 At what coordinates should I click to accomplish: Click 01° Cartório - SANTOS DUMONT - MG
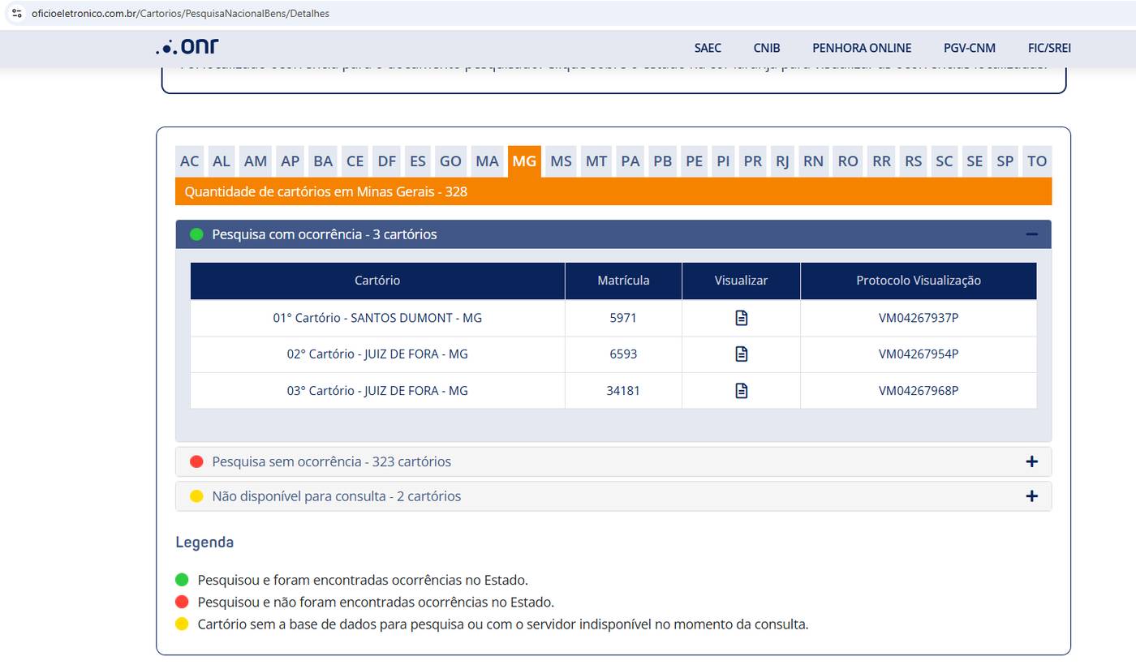377,318
